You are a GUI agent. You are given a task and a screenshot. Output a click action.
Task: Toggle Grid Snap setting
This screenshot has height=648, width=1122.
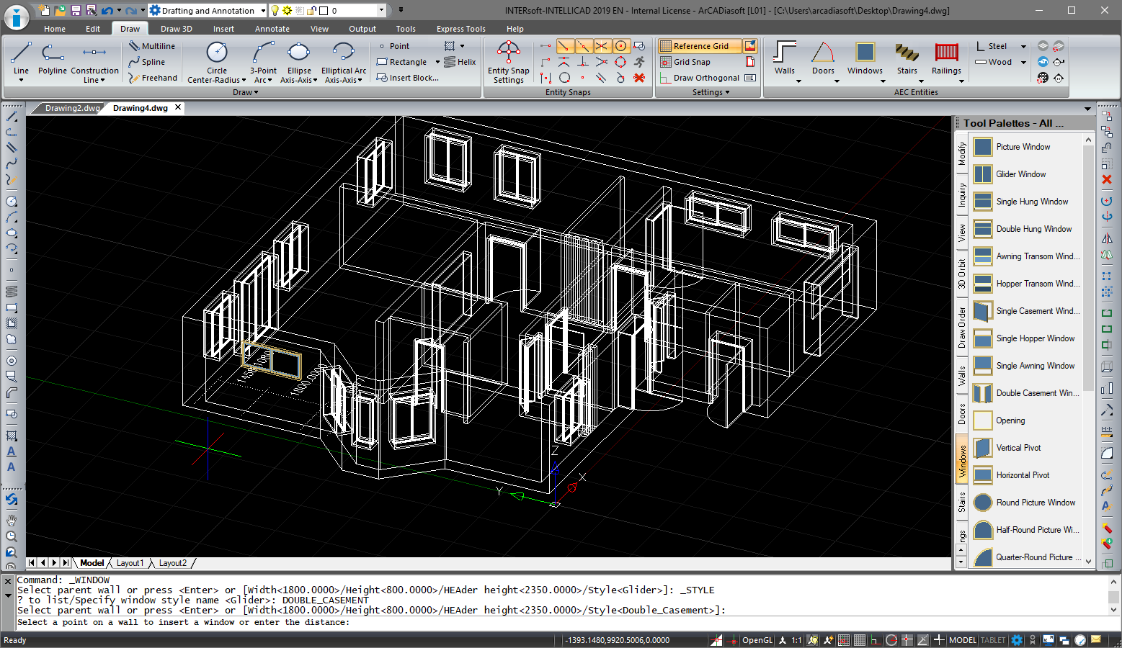(x=685, y=62)
